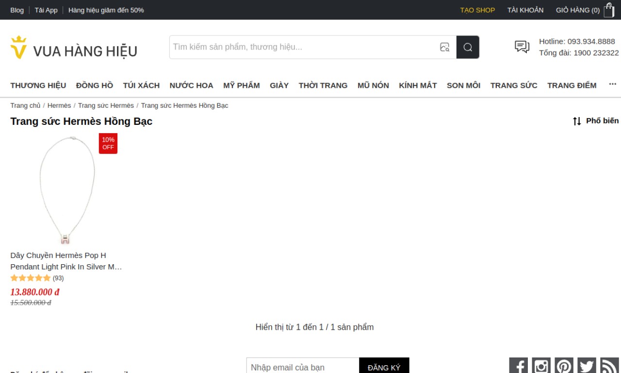621x373 pixels.
Task: Open the GIÀY category
Action: click(x=279, y=85)
